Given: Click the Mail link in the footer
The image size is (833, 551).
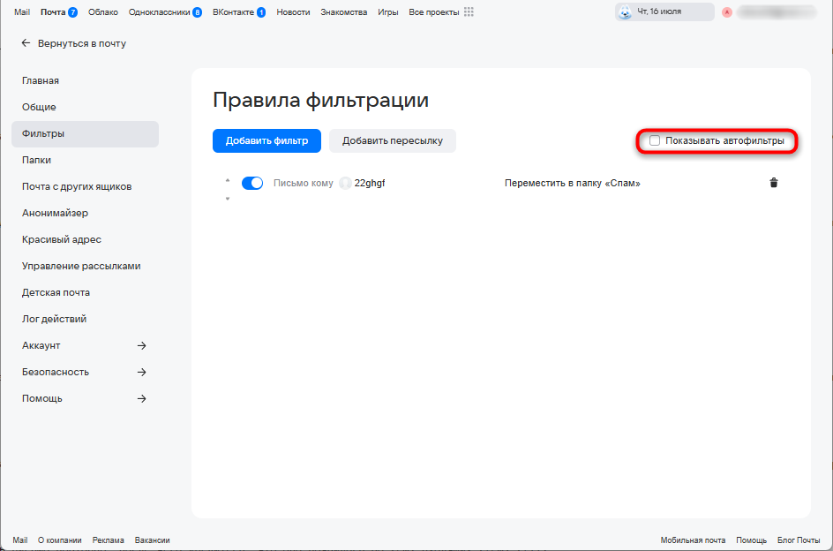Looking at the screenshot, I should (20, 540).
